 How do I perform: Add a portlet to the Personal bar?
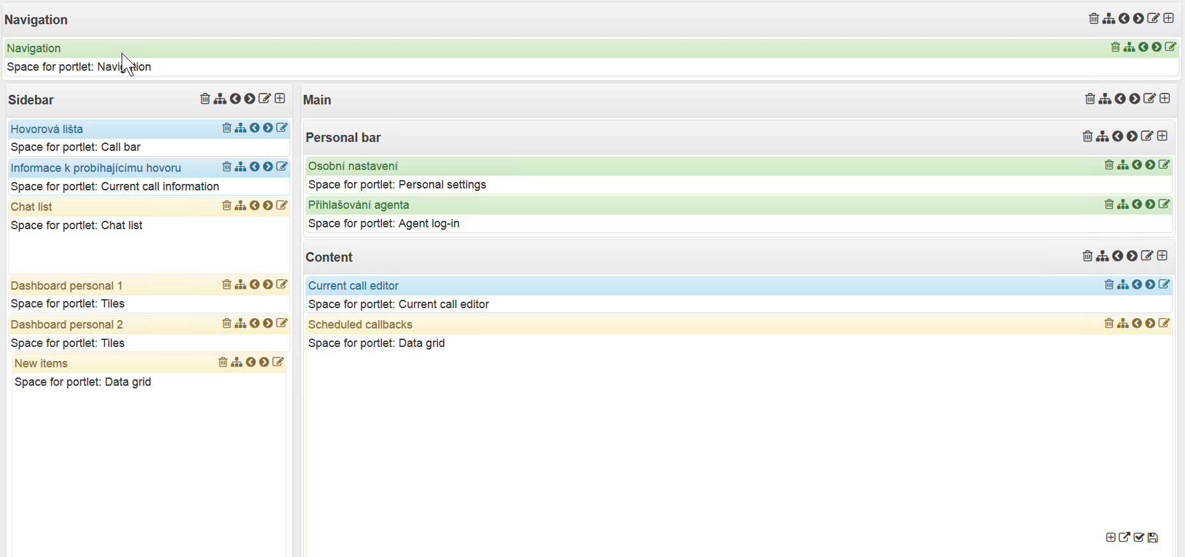coord(1162,136)
